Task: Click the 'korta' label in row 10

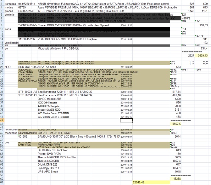Action: pos(11,29)
